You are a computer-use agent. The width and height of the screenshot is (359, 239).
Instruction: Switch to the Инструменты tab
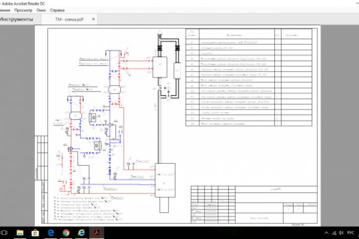point(16,19)
